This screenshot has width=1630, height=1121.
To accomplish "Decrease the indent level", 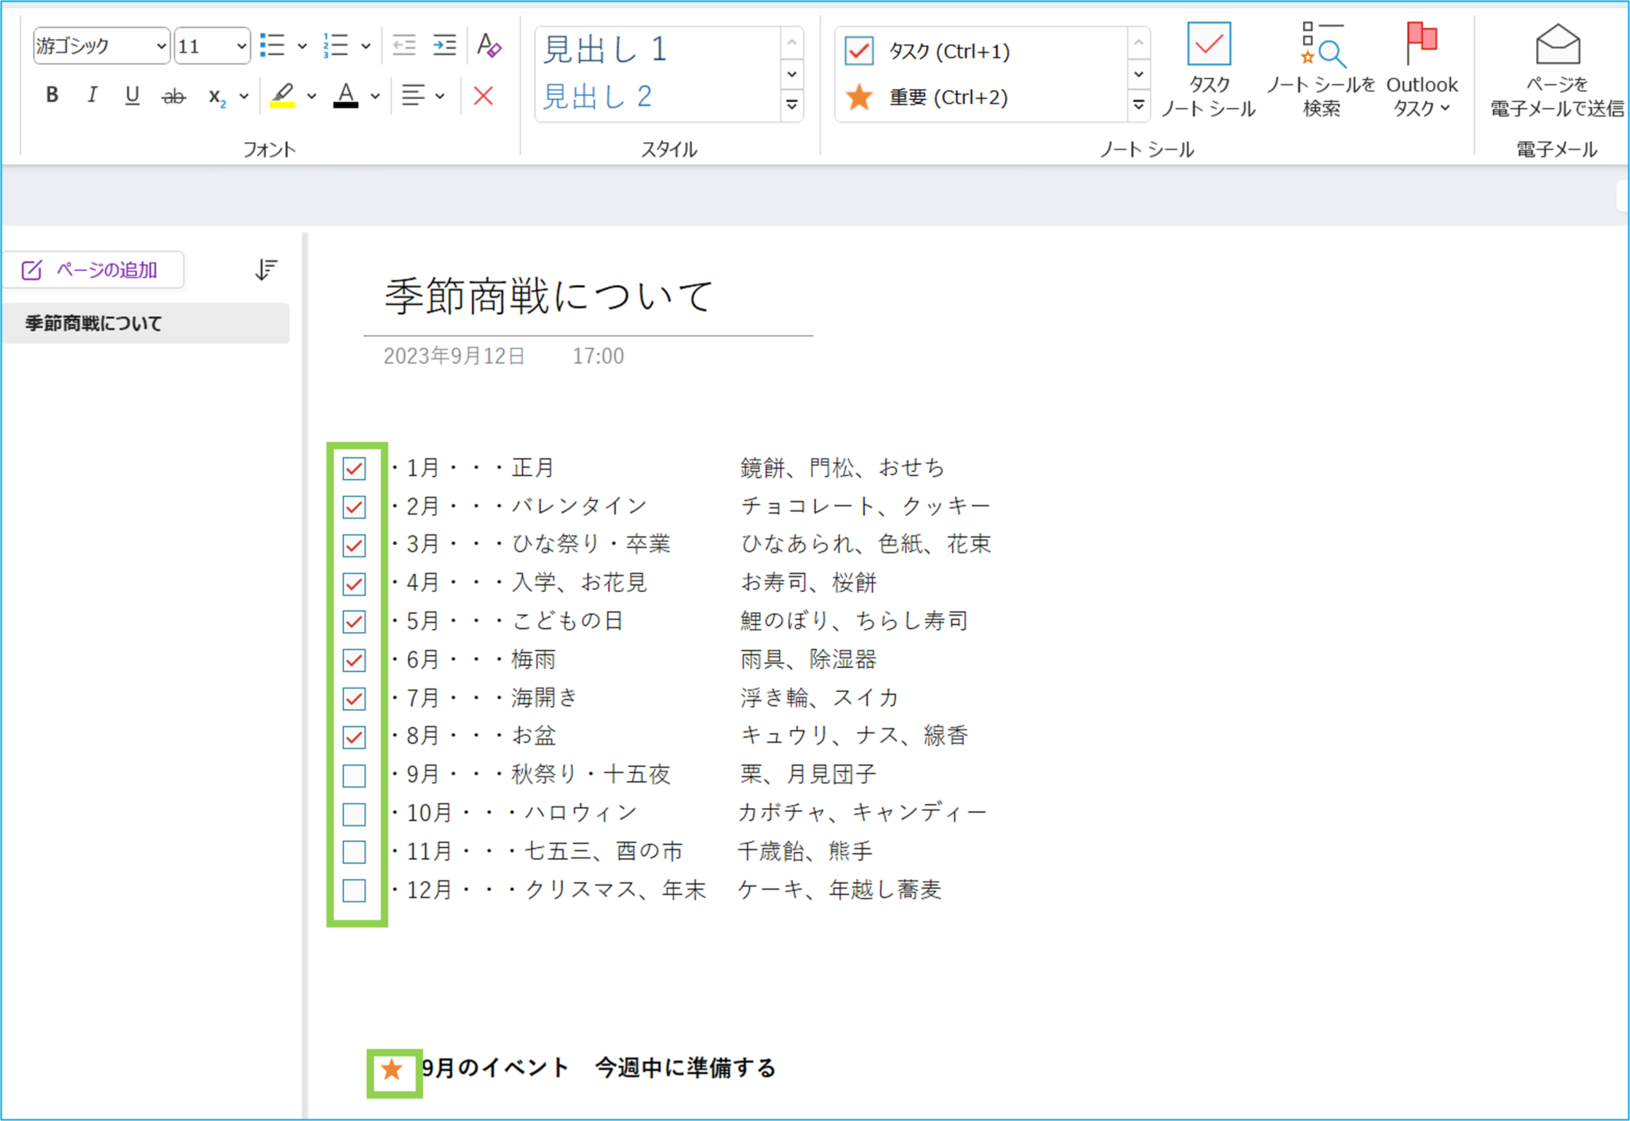I will 404,45.
